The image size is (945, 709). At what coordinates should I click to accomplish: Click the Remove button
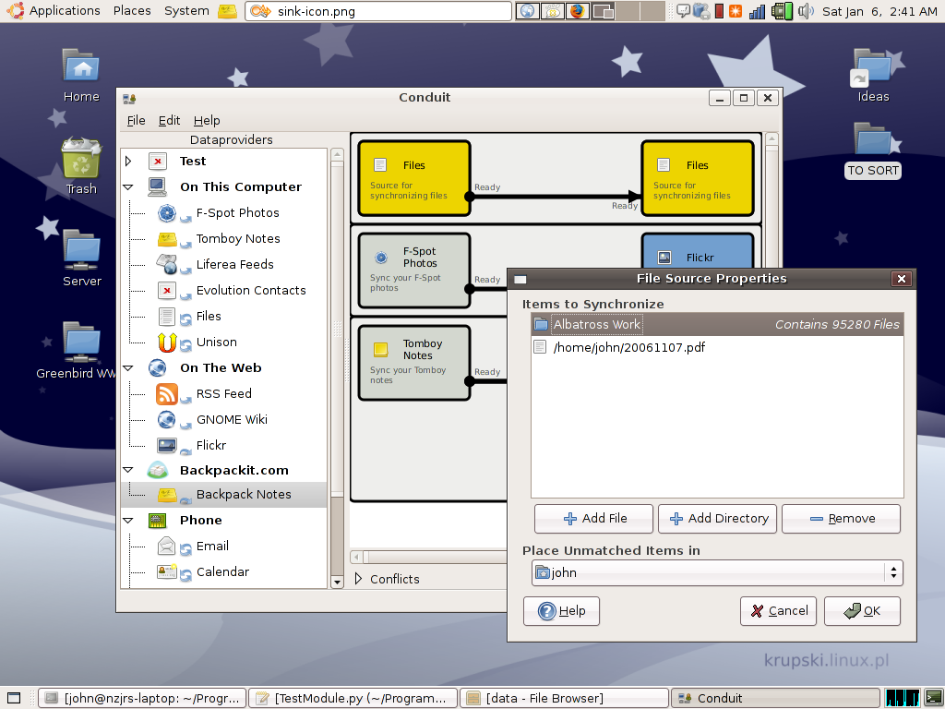tap(841, 519)
